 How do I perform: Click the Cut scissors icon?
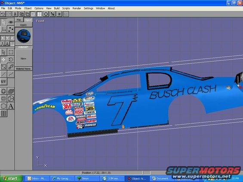click(x=15, y=14)
